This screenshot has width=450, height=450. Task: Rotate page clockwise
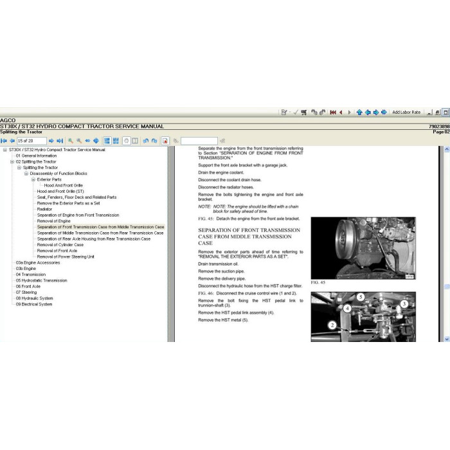click(x=154, y=141)
